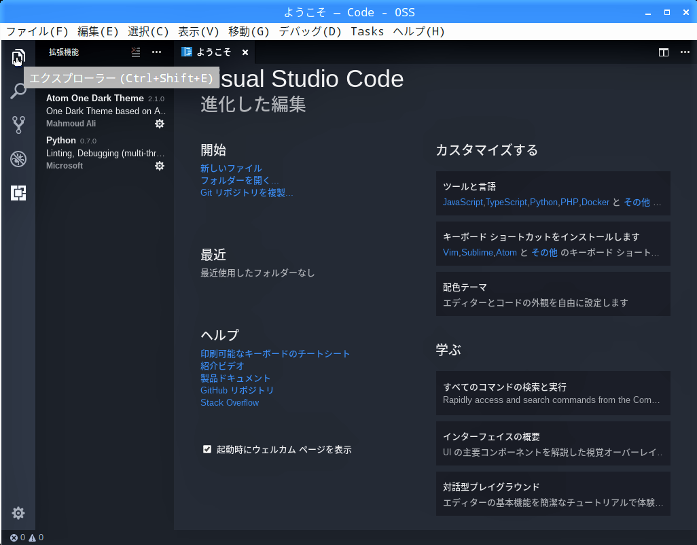Click the Sublime keymap link

477,253
